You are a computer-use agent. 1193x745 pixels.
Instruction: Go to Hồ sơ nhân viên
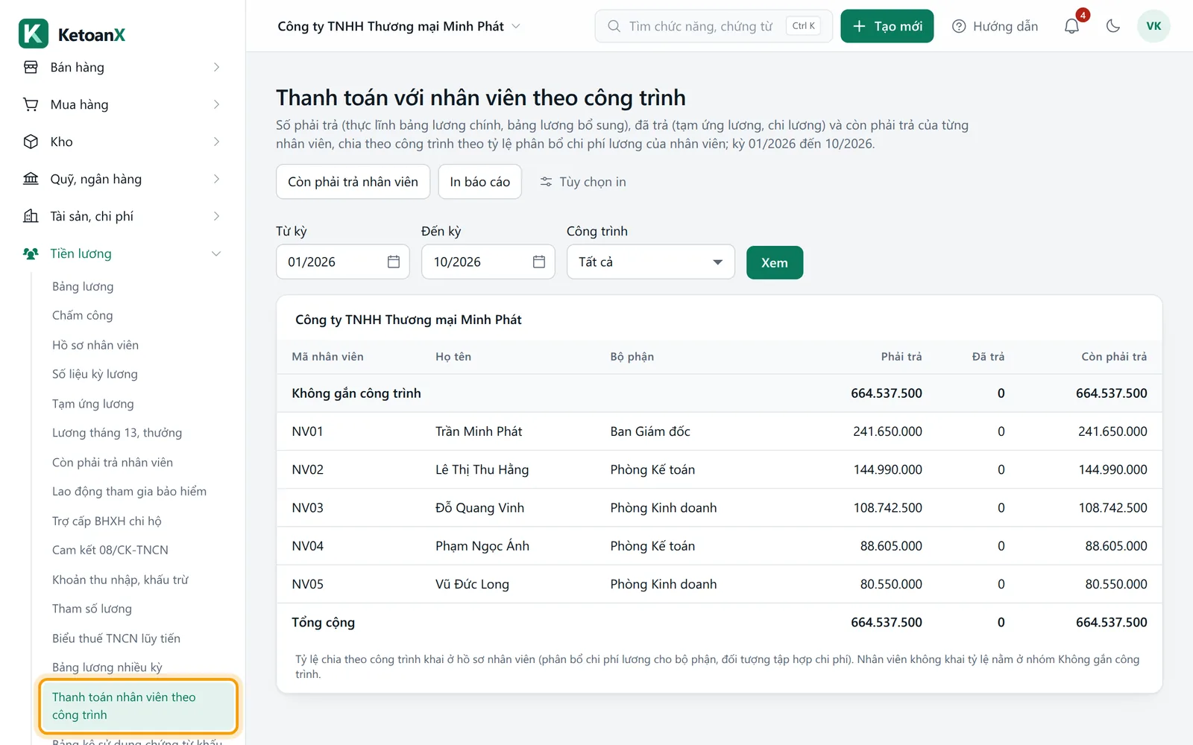point(95,345)
